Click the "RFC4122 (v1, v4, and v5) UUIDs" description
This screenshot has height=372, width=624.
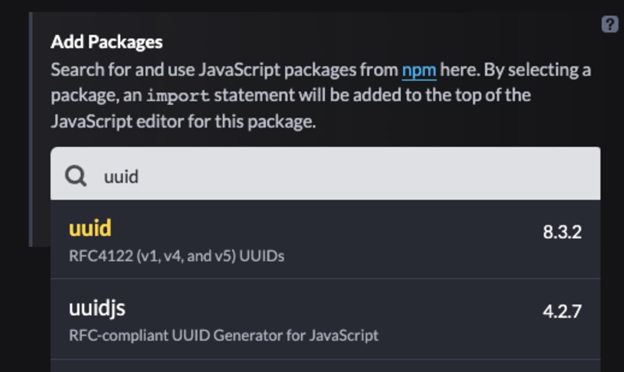click(177, 256)
